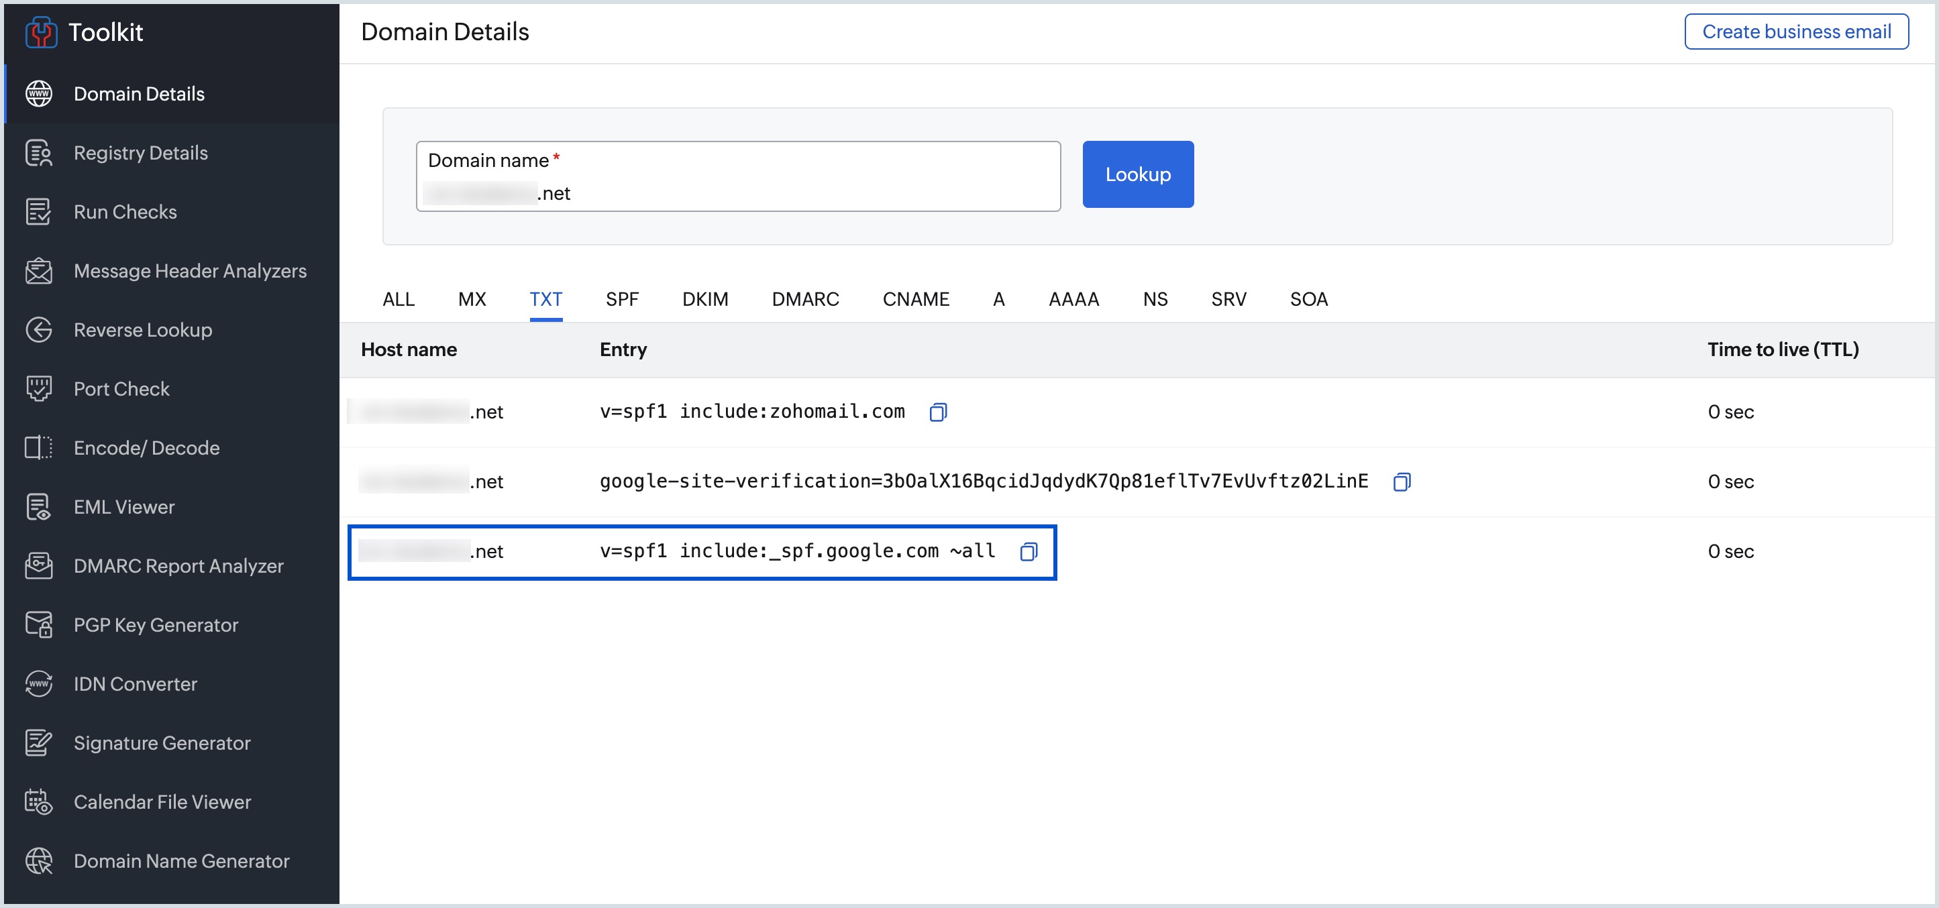View the SOA records tab
1939x908 pixels.
point(1308,299)
